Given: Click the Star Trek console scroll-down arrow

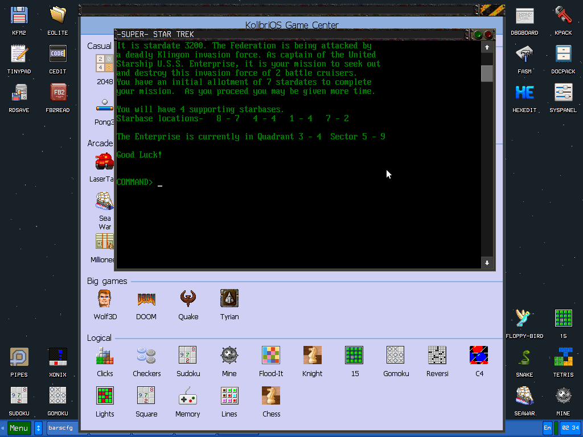Looking at the screenshot, I should pos(487,263).
